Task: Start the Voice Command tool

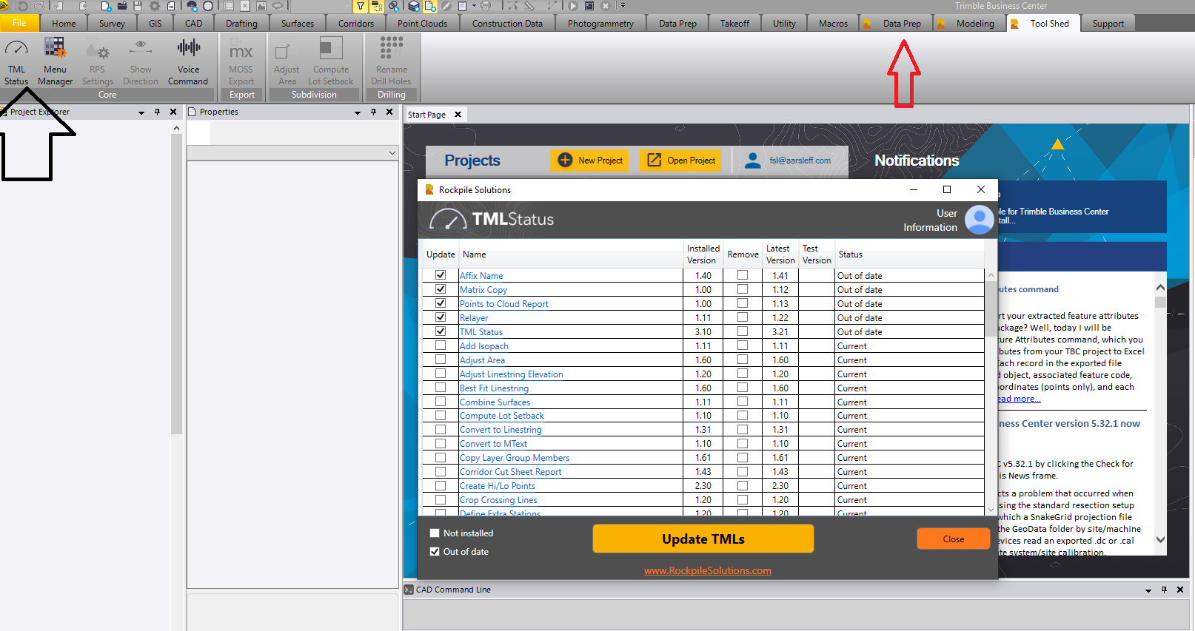Action: click(x=188, y=62)
